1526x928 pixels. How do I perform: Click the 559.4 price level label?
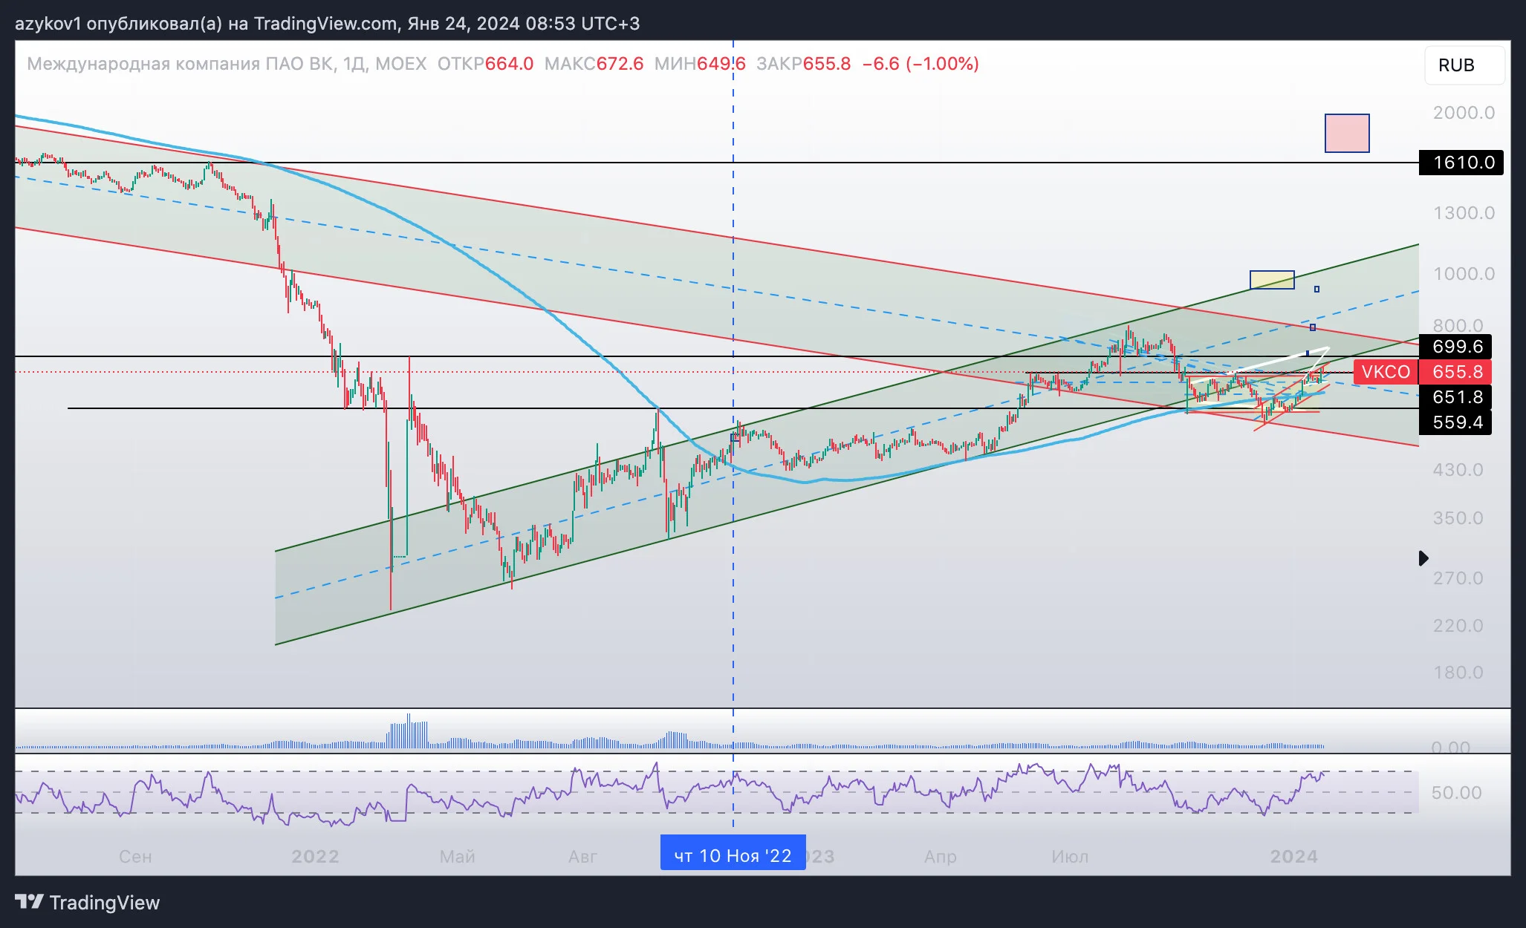(1455, 422)
